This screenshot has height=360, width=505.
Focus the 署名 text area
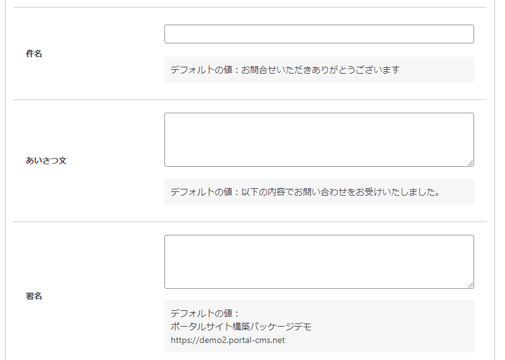pos(319,262)
